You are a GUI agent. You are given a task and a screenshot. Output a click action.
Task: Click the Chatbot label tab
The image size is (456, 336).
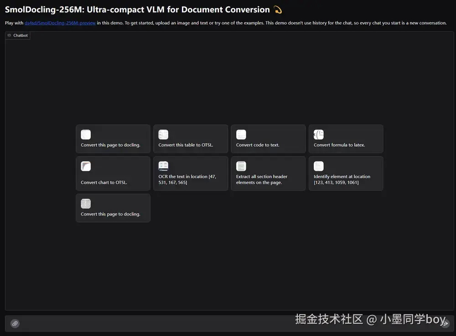point(18,36)
